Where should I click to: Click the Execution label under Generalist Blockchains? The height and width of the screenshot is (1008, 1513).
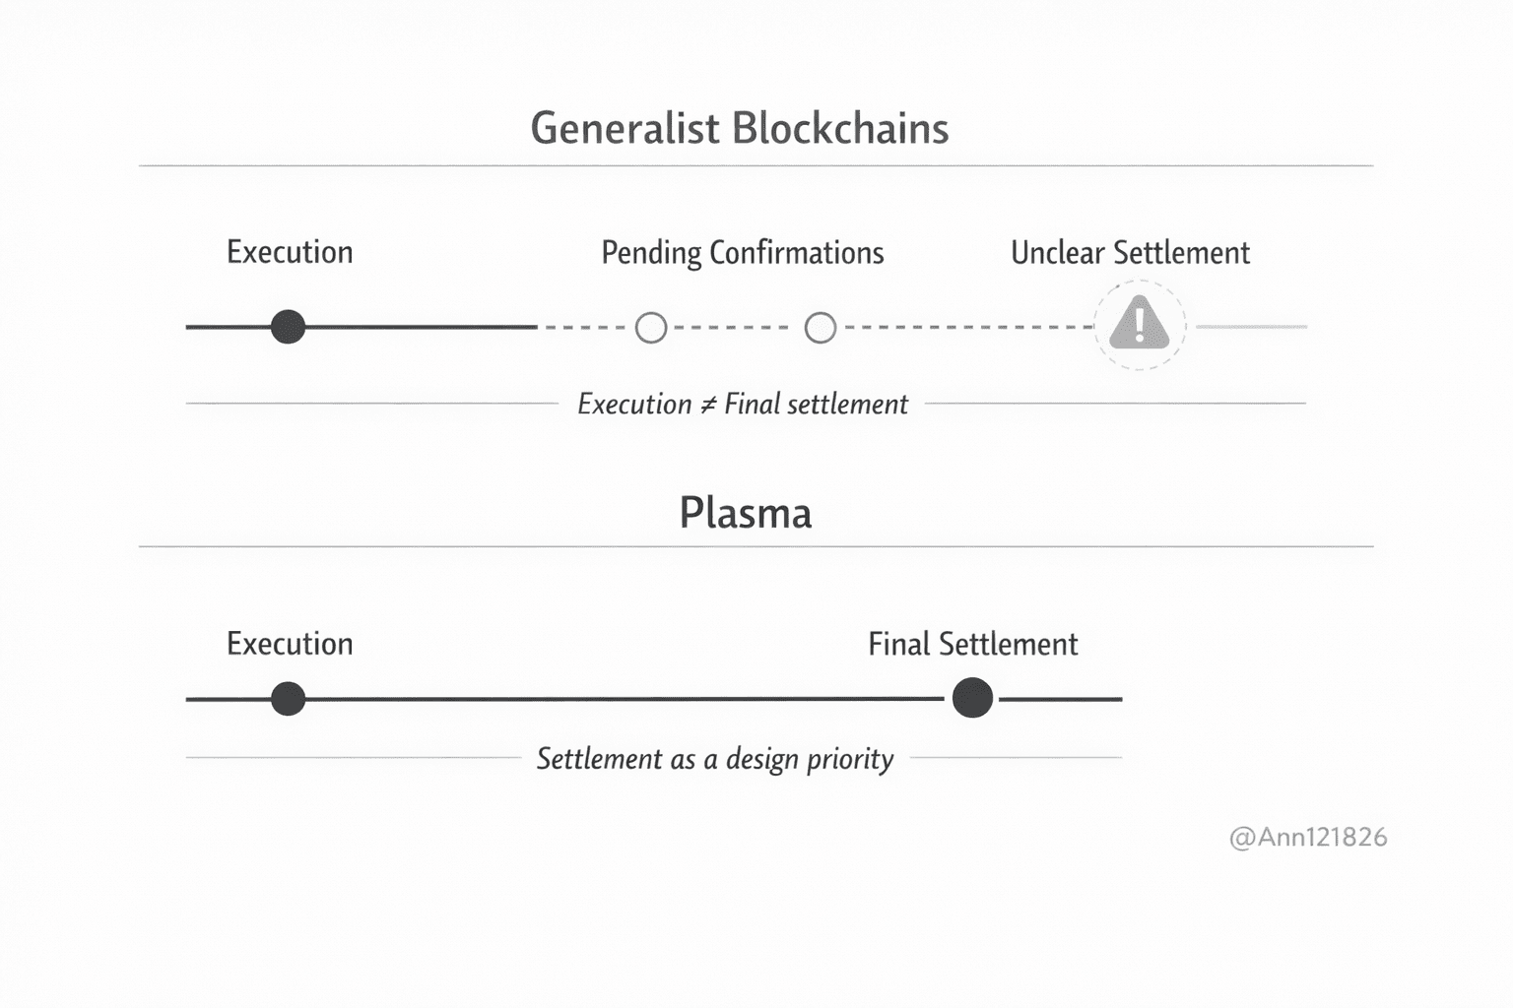click(x=290, y=252)
